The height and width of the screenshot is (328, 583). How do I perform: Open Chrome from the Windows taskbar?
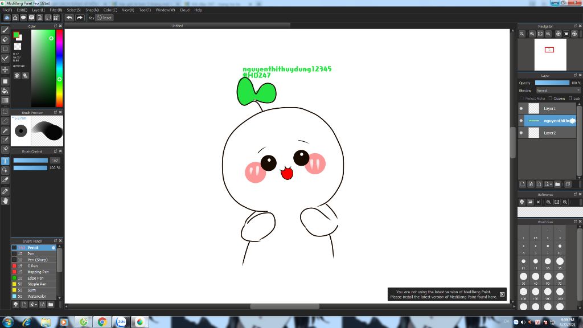102,322
